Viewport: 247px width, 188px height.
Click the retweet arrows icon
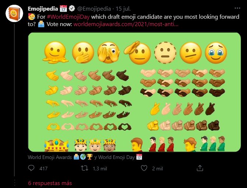pos(85,168)
